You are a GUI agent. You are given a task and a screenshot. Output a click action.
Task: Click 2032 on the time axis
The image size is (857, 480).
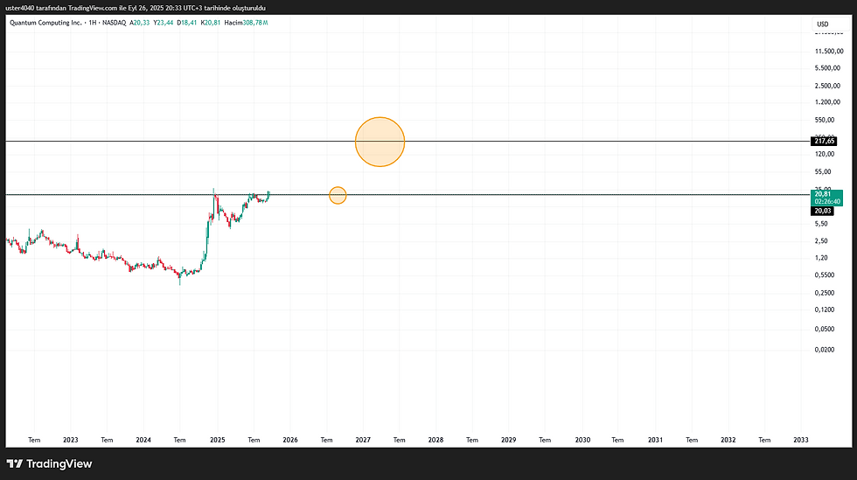click(x=728, y=440)
